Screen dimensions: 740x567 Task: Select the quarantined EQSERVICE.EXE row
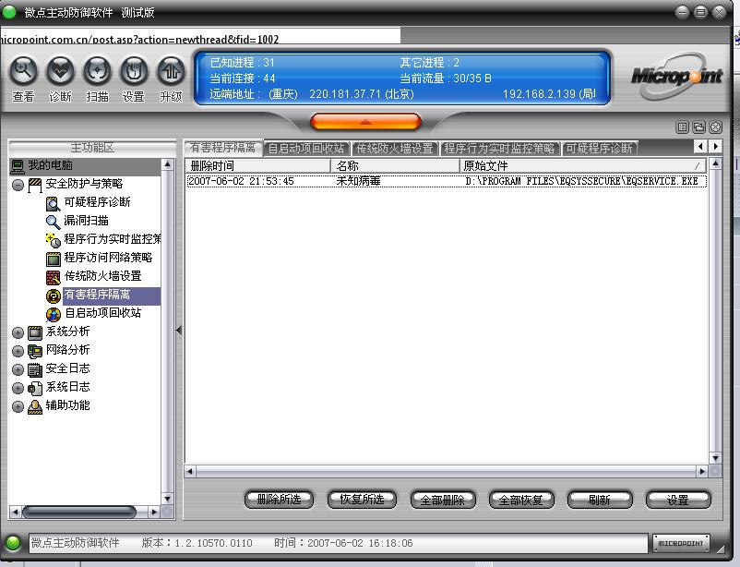click(447, 181)
